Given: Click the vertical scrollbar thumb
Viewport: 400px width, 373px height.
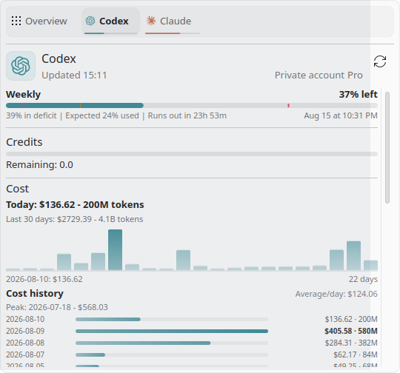Looking at the screenshot, I should (387, 147).
